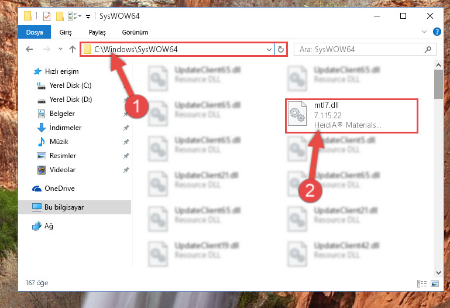Click the Back navigation arrow

coord(29,49)
